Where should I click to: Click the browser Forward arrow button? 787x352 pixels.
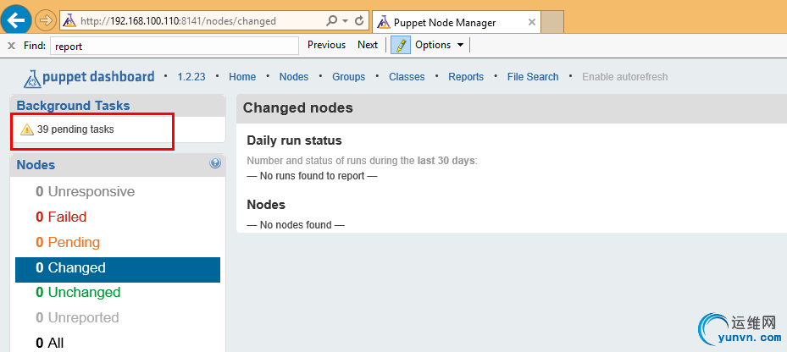click(46, 21)
